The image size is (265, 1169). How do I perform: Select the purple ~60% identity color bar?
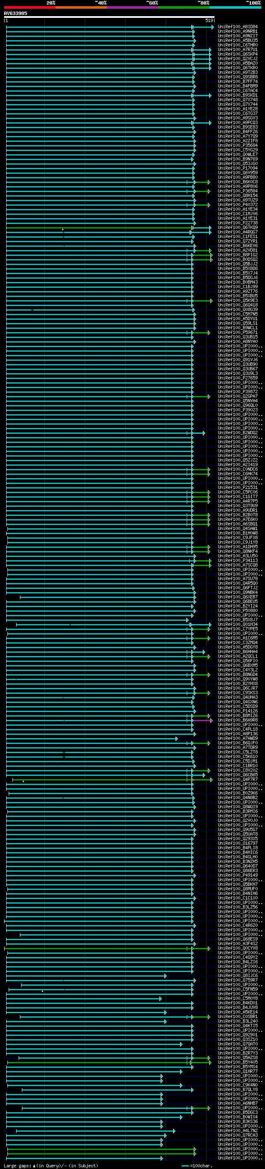pos(133,7)
